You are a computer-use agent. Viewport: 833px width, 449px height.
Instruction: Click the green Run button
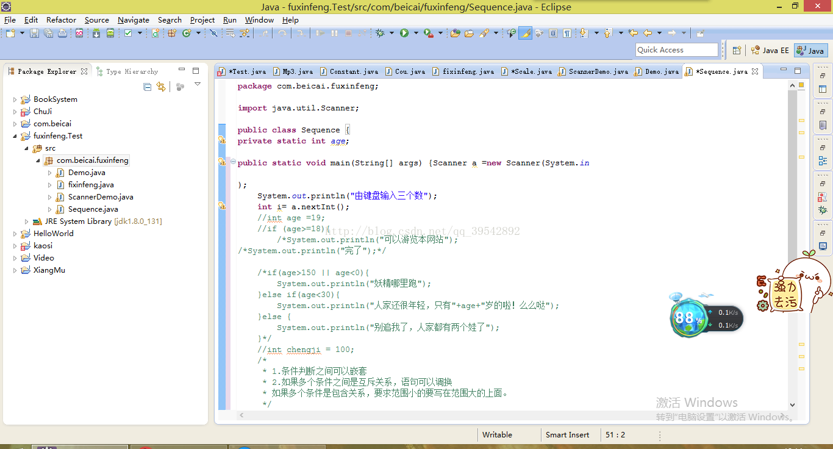404,34
